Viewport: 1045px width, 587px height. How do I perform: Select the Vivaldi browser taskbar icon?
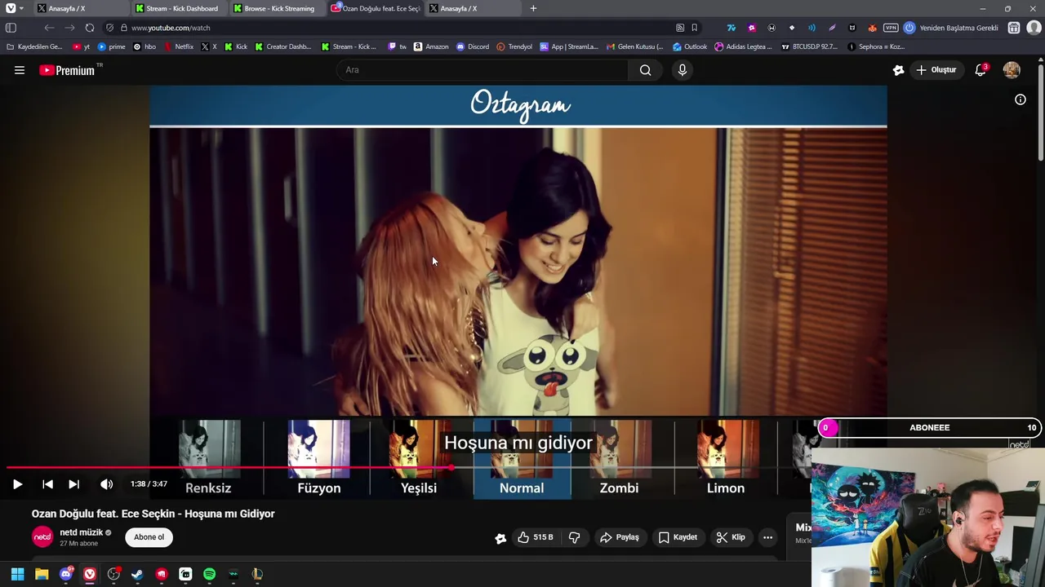coord(90,574)
